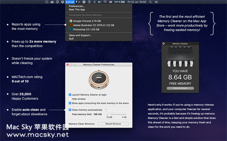Screen dimensions: 227x141
Task: Click the MEMORY chip graphic
Action: (x=180, y=57)
